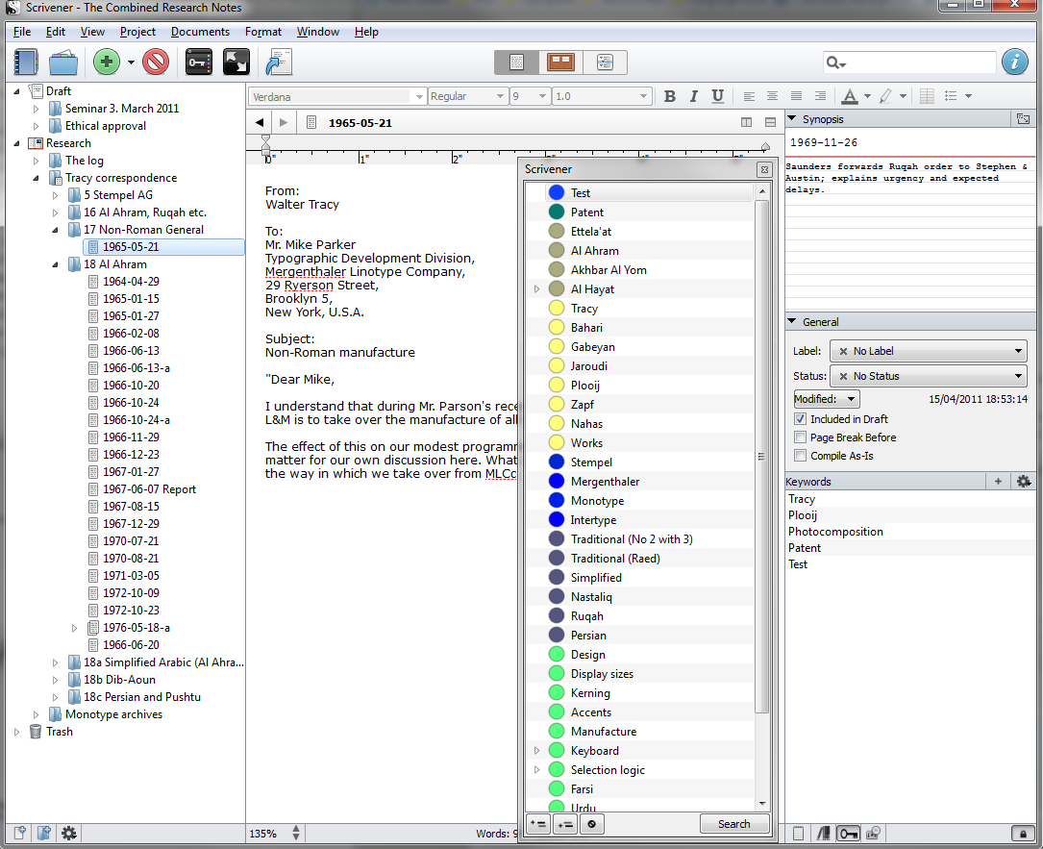This screenshot has width=1043, height=849.
Task: Open the Status dropdown showing No Status
Action: click(928, 376)
